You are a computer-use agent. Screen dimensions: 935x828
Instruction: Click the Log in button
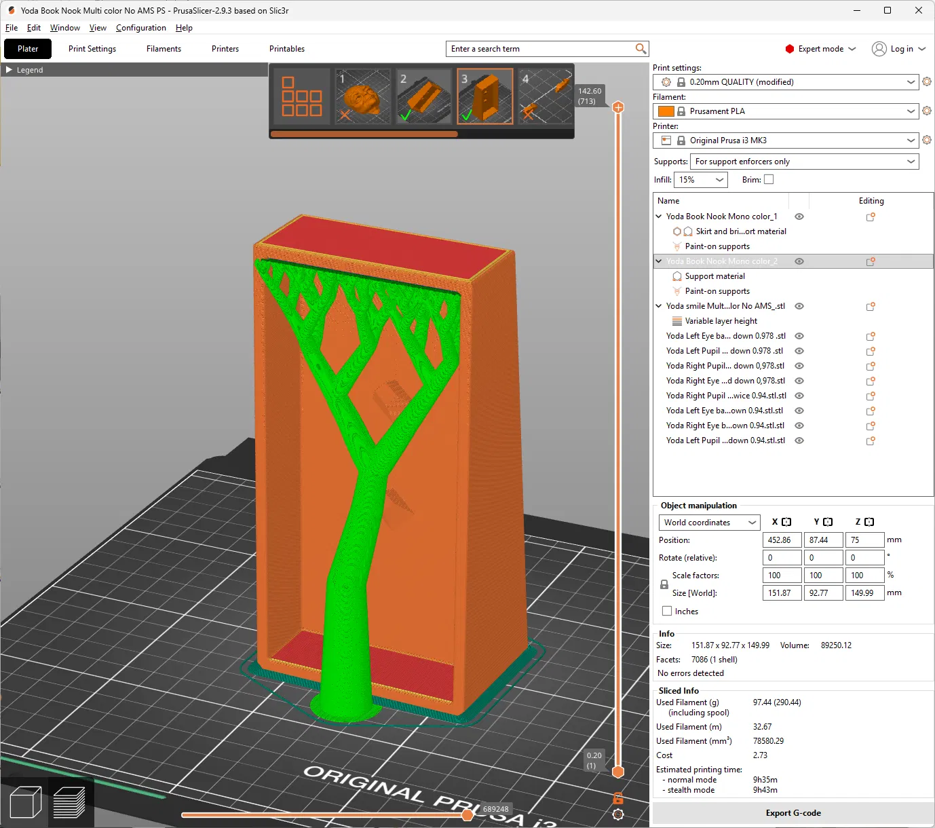[x=898, y=49]
